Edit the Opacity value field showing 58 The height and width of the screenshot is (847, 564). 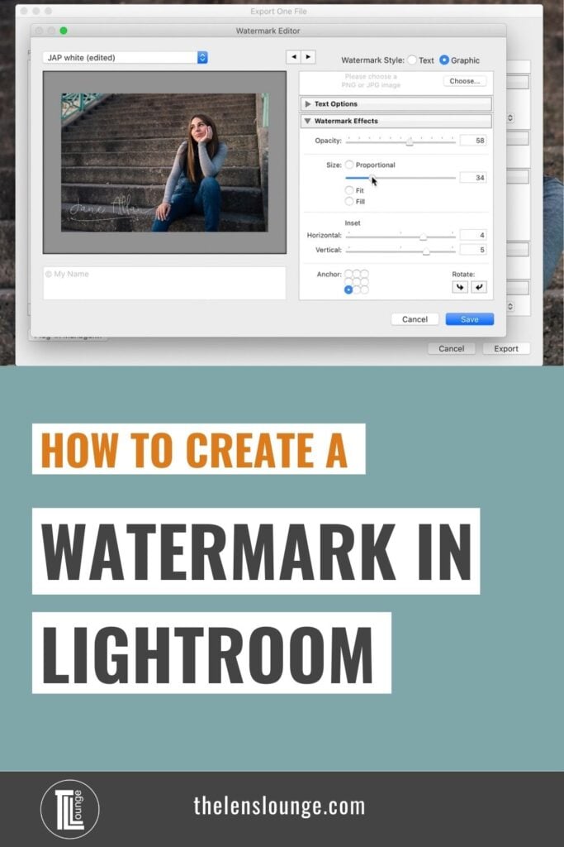pos(473,141)
